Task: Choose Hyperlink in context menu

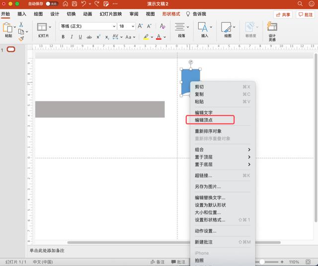Action: tap(222, 176)
